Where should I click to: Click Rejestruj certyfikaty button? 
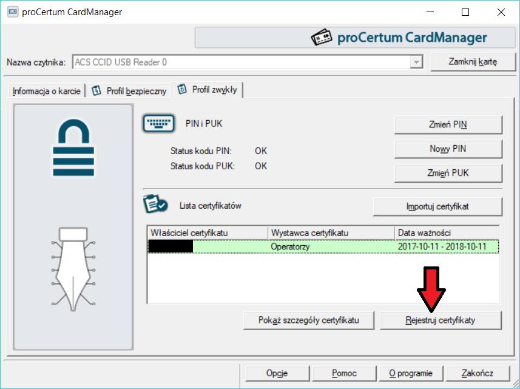pyautogui.click(x=441, y=320)
